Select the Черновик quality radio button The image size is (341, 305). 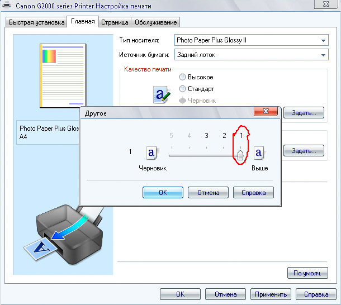click(x=182, y=101)
